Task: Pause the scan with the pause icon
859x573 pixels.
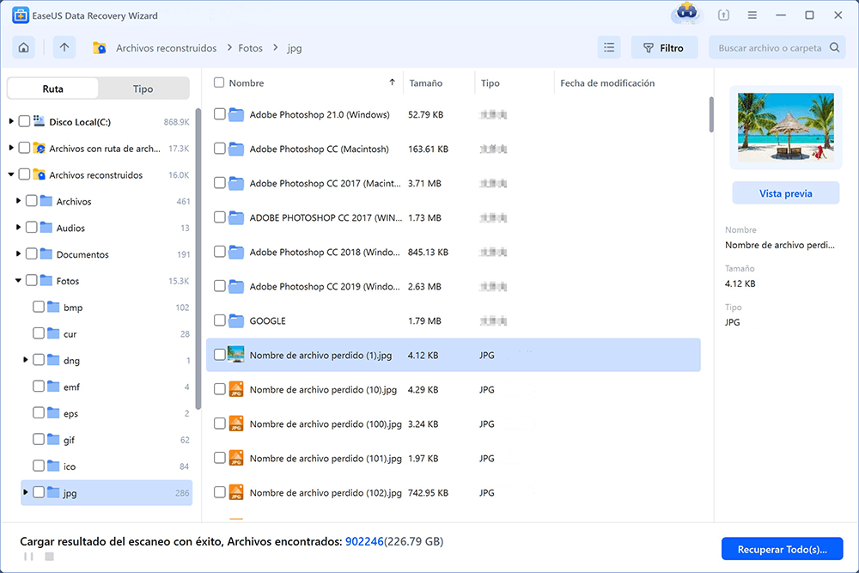Action: point(28,557)
